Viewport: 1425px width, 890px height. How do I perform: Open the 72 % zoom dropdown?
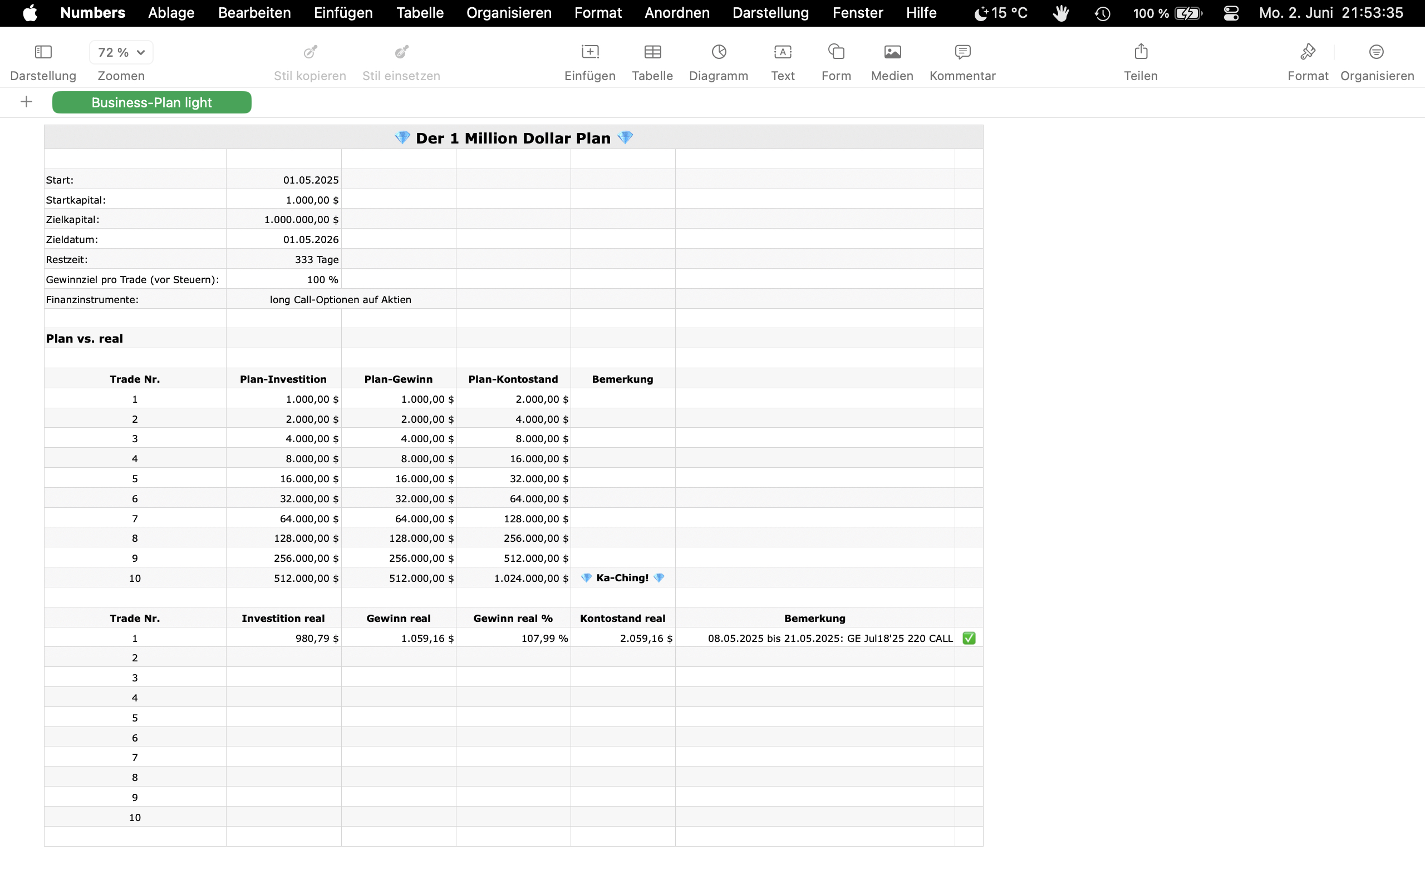[x=121, y=52]
